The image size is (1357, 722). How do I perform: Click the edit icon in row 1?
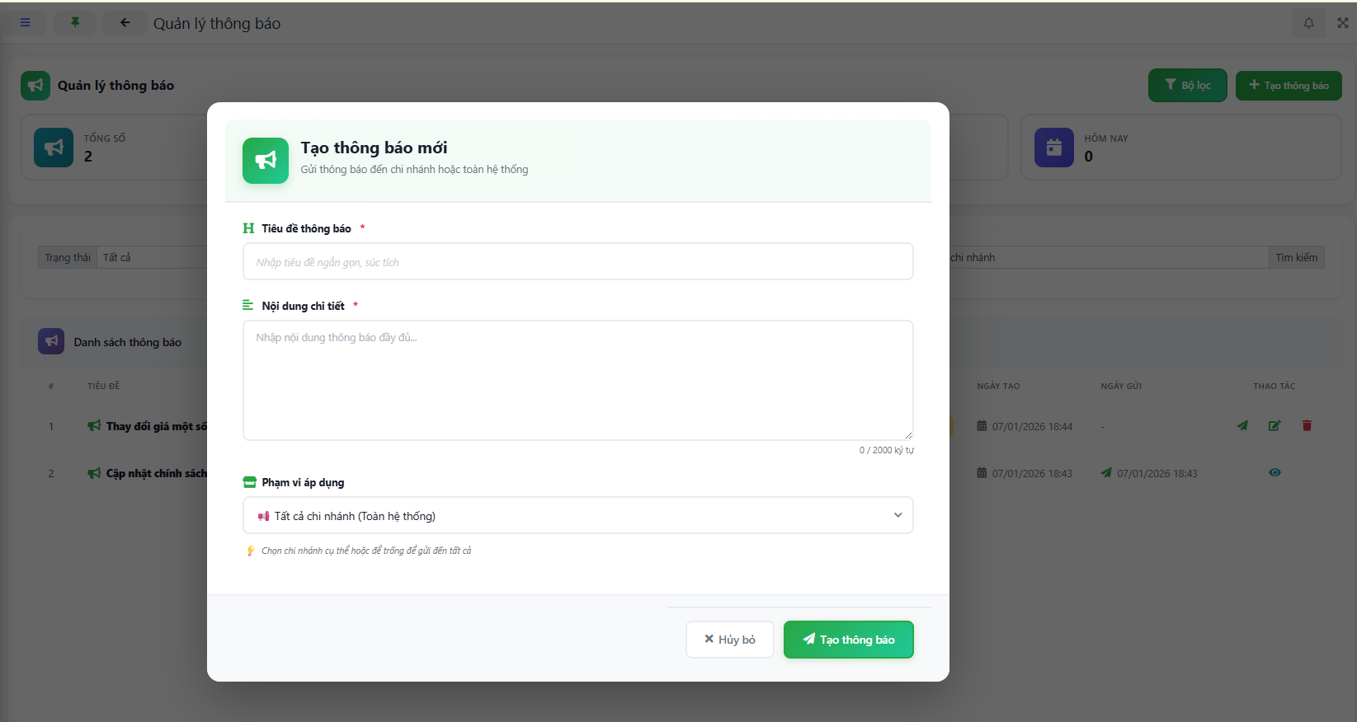(1275, 426)
